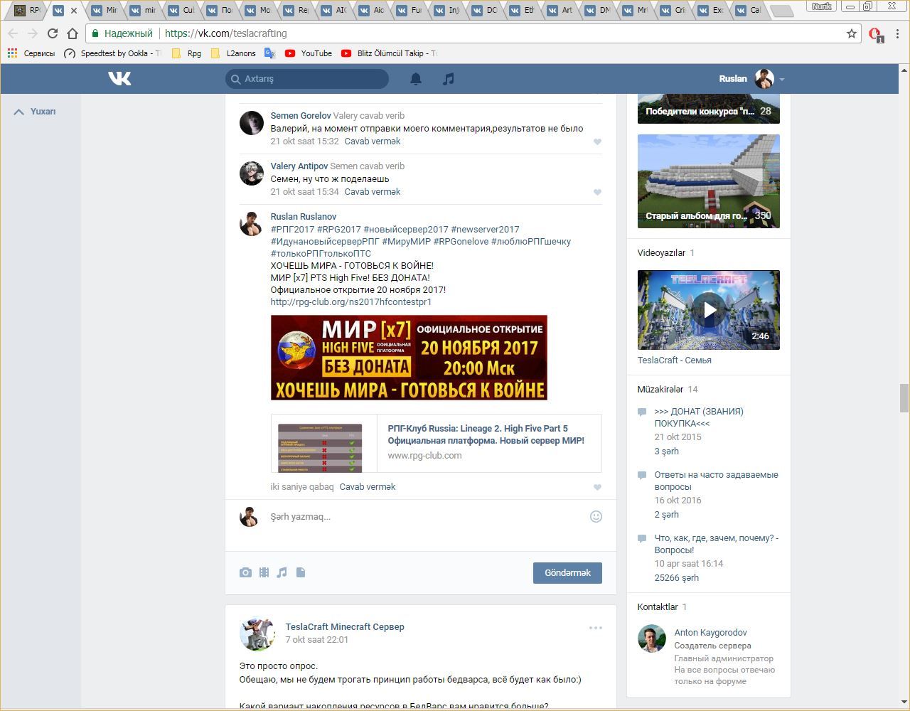The image size is (910, 711).
Task: Open the Победители конкурса album thumbnail
Action: point(709,108)
